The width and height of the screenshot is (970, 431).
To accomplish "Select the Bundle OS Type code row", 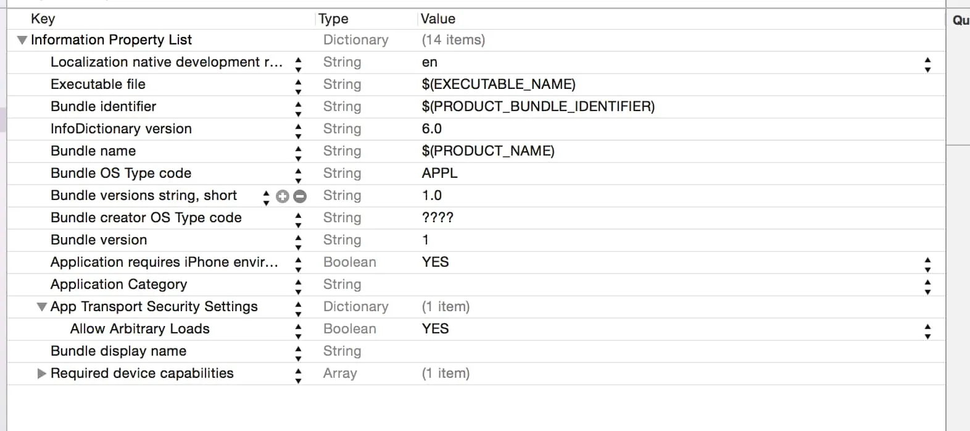I will (x=121, y=173).
